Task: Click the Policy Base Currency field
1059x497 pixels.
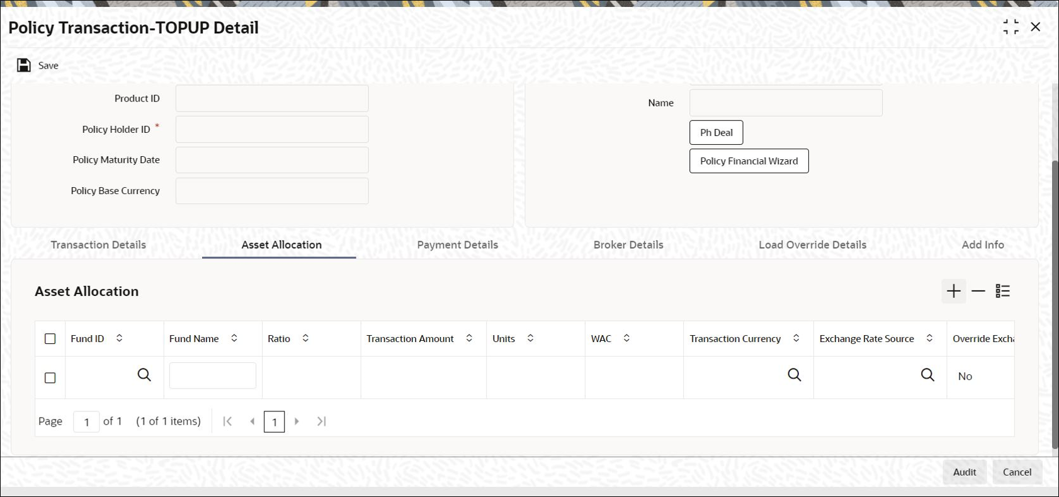Action: coord(272,191)
